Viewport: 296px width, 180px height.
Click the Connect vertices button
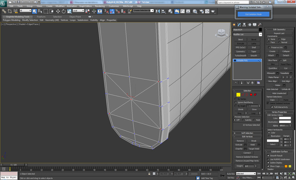coord(247,153)
